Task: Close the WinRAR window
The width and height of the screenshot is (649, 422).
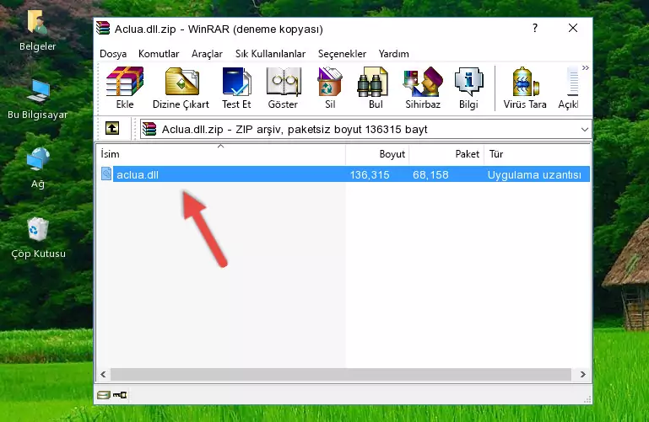Action: 573,28
